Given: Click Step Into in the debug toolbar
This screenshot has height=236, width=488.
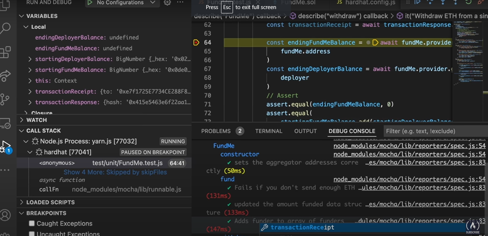Looking at the screenshot, I should [443, 2].
